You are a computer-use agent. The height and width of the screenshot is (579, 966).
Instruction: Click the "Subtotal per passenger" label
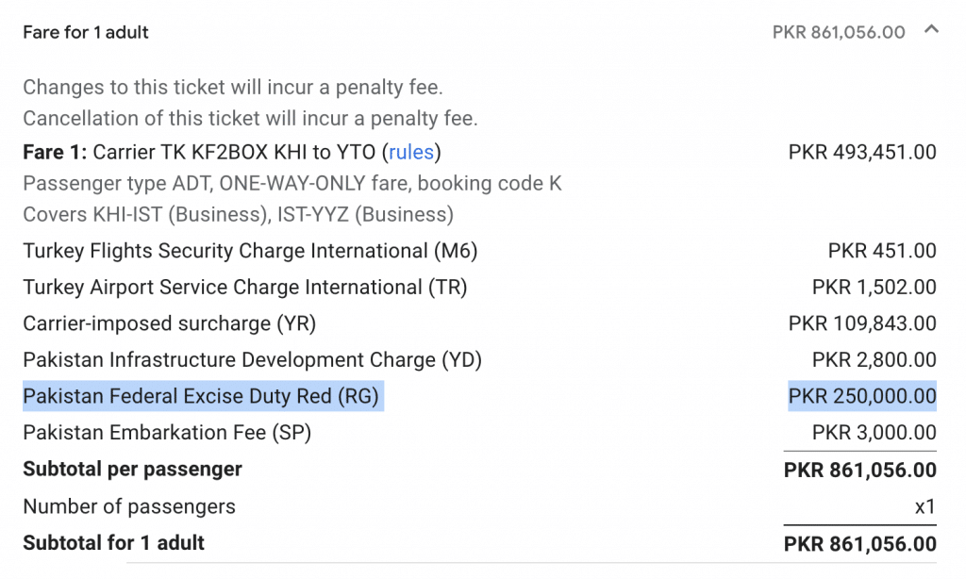tap(132, 469)
